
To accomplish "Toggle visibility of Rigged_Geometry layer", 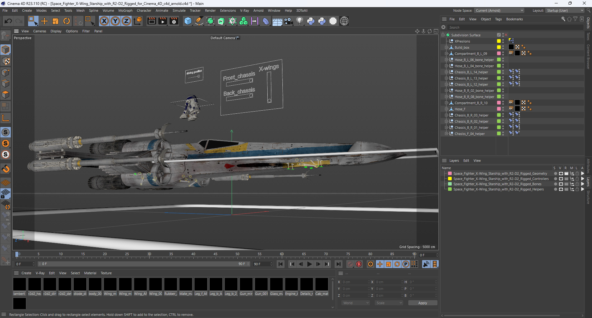I will coord(561,173).
